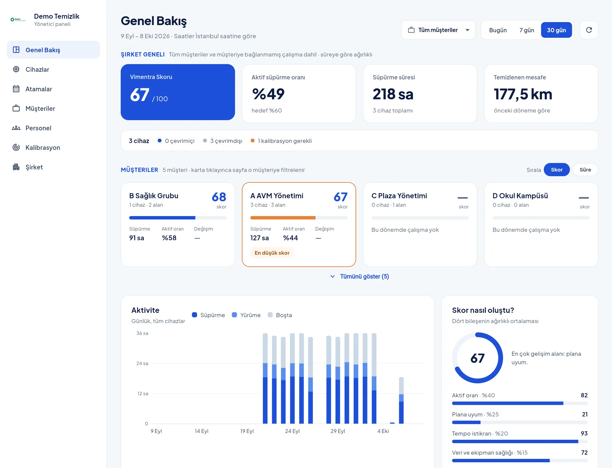Open the Tüm müşteriler dropdown arrow

point(468,30)
